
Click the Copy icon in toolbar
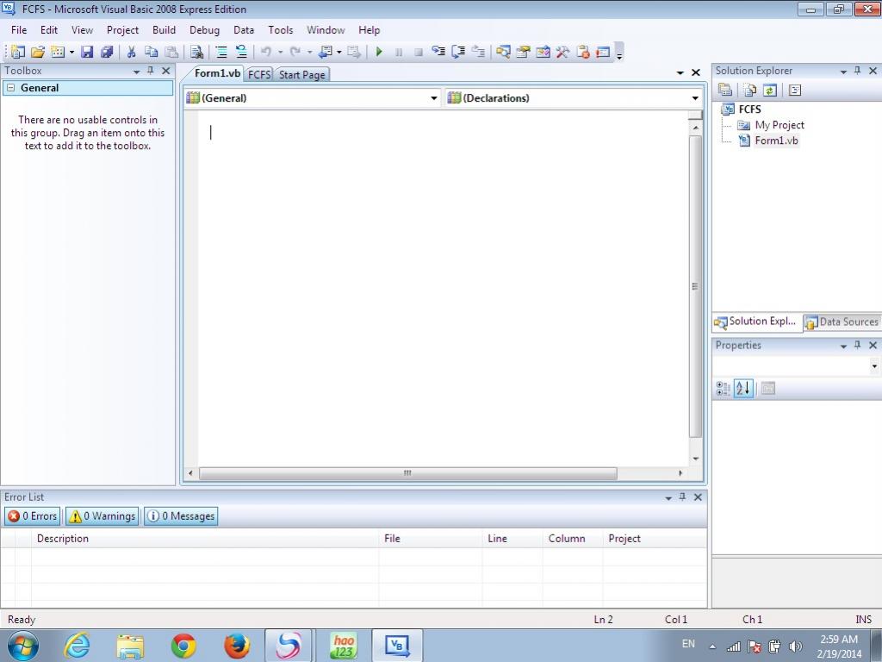tap(151, 52)
